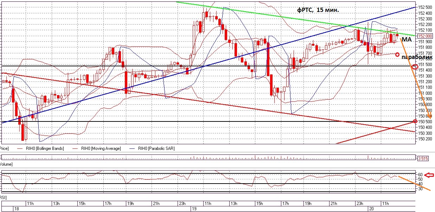Click the 151 900 price axis label
Viewport: 435px width, 212px height.
(x=426, y=41)
